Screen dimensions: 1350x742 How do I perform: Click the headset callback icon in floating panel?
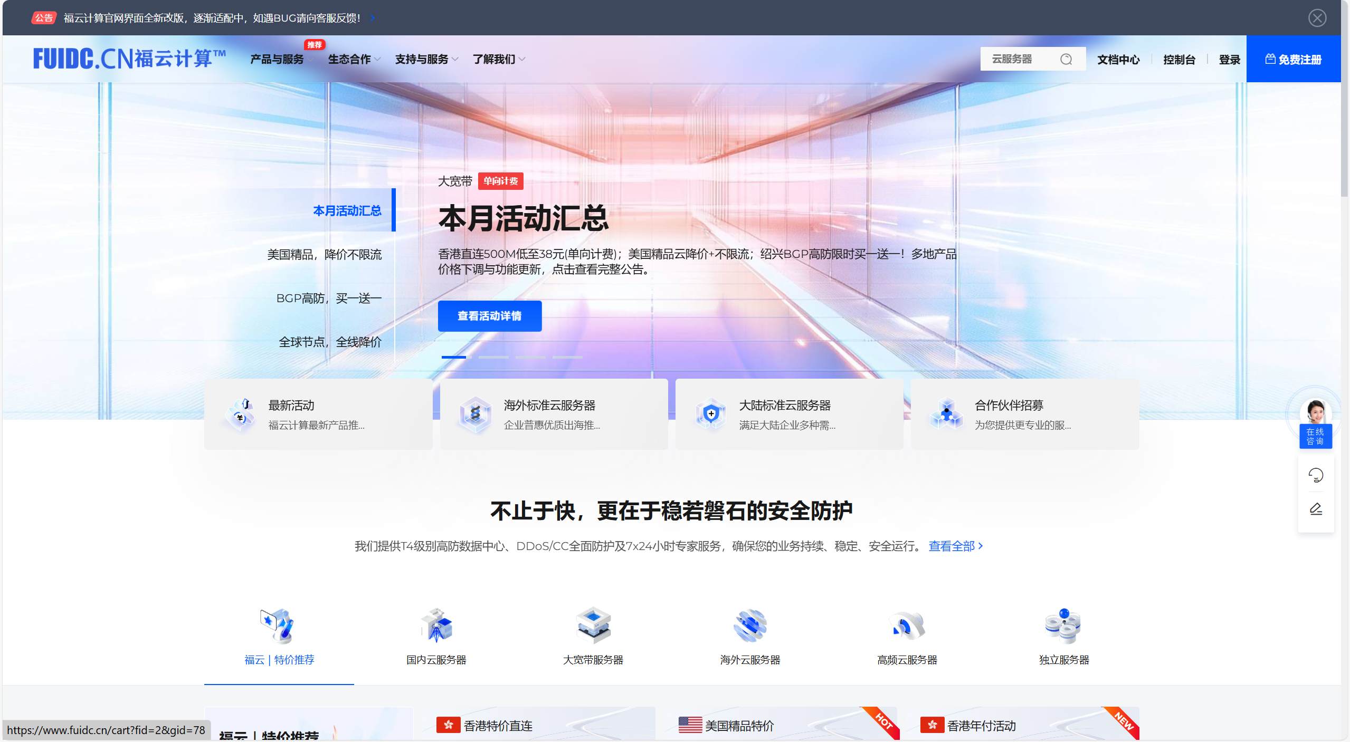point(1315,475)
